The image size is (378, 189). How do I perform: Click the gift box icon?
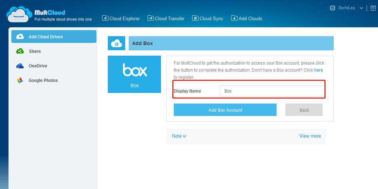click(373, 8)
